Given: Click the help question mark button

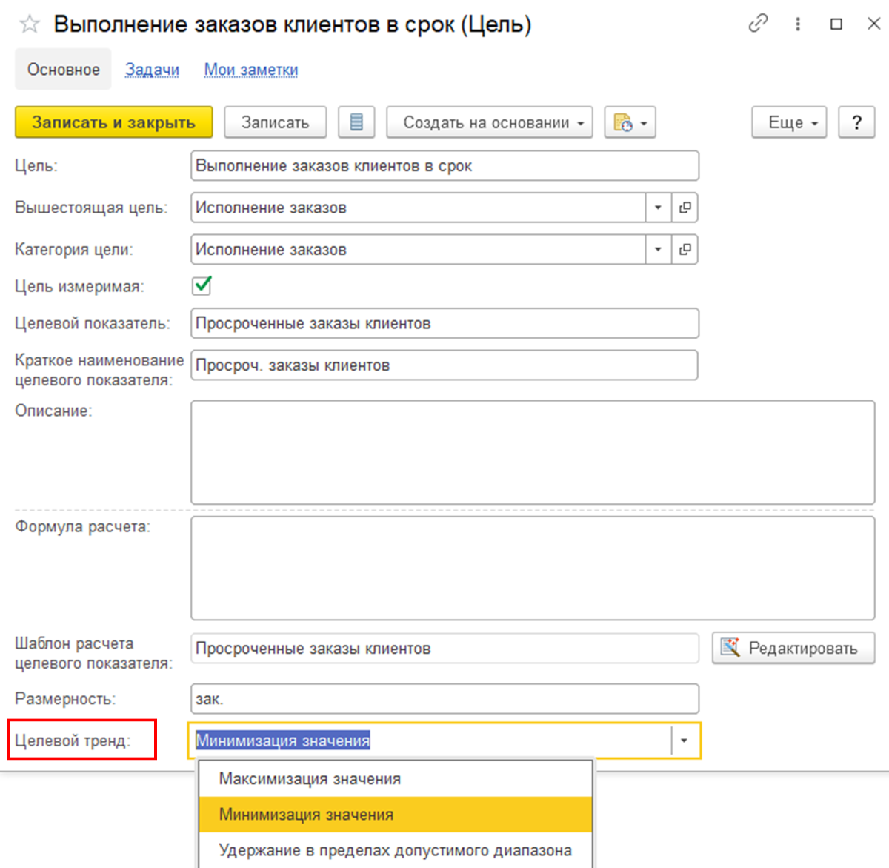Looking at the screenshot, I should 856,122.
